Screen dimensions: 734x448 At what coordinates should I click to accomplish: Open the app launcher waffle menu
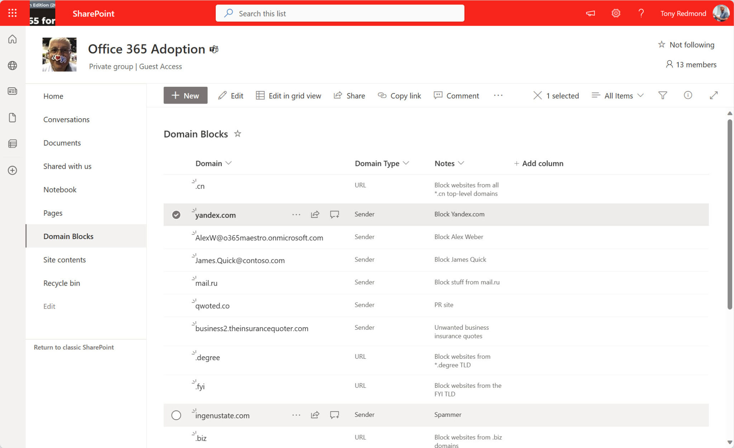pyautogui.click(x=12, y=13)
